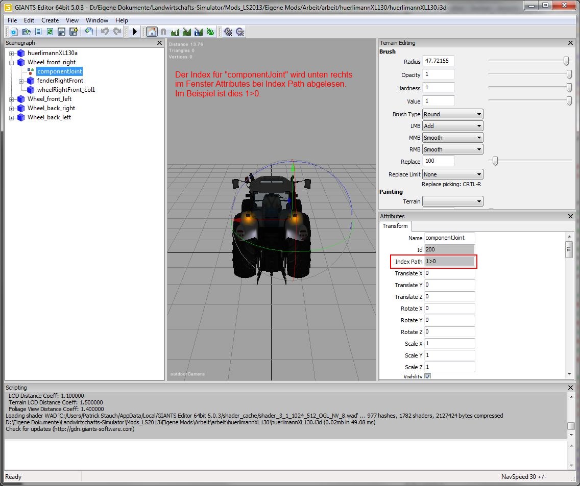580x486 pixels.
Task: Open the Window menu
Action: click(x=97, y=20)
